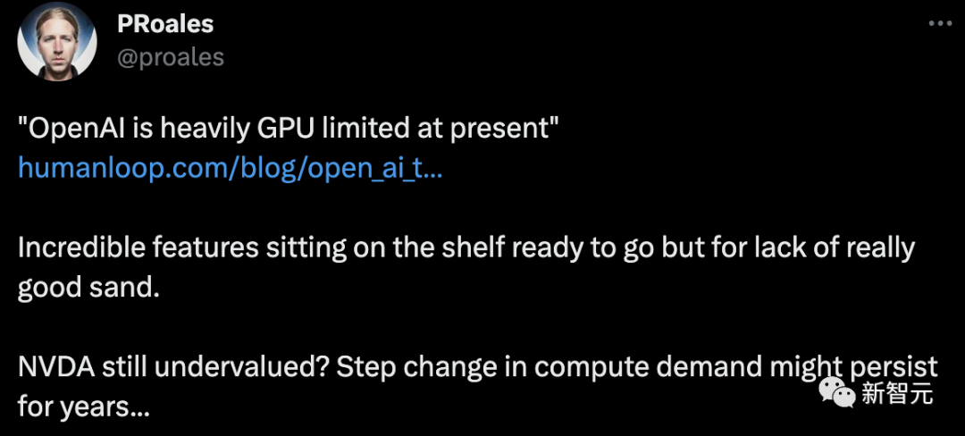The height and width of the screenshot is (436, 965).
Task: Click the 新智元 watermark text
Action: pos(898,392)
